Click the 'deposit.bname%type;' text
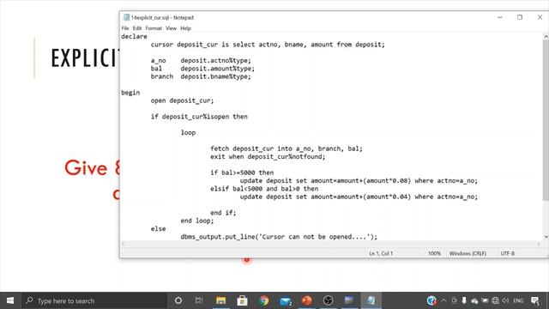 click(215, 76)
